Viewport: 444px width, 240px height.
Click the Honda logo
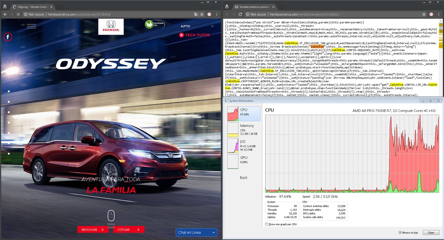pyautogui.click(x=111, y=27)
